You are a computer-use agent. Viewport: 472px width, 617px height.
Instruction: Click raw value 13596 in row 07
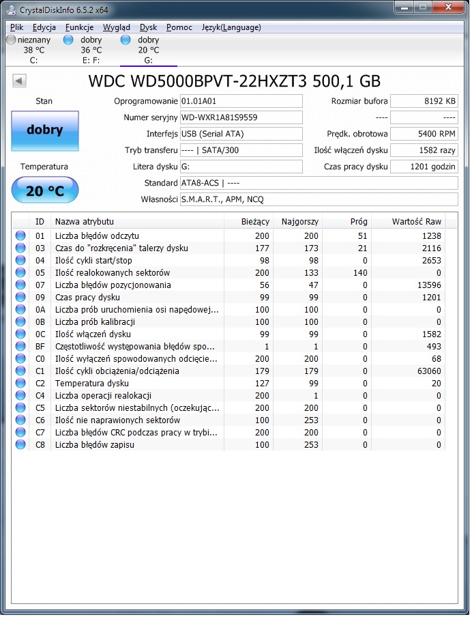pos(429,285)
